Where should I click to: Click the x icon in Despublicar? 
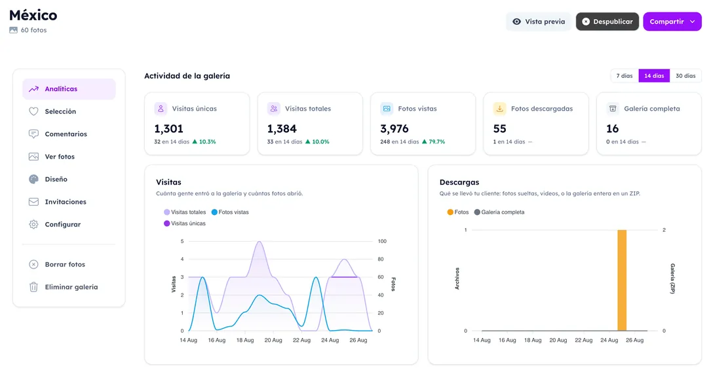pyautogui.click(x=586, y=22)
